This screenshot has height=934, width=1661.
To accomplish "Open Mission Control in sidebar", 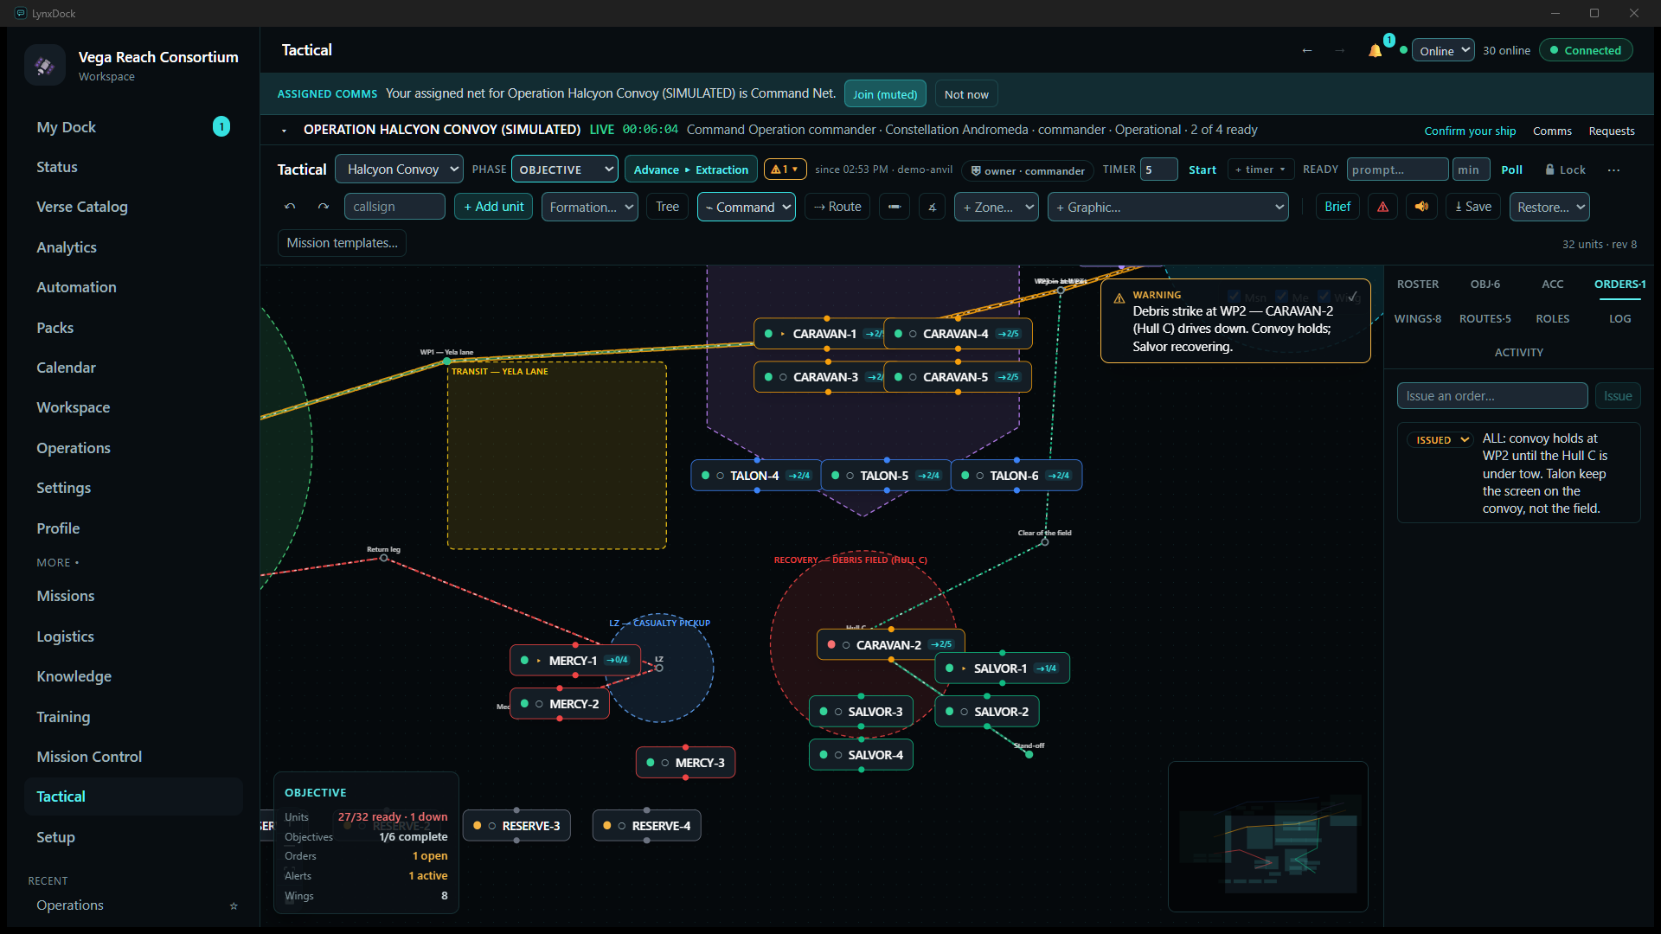I will [x=133, y=757].
